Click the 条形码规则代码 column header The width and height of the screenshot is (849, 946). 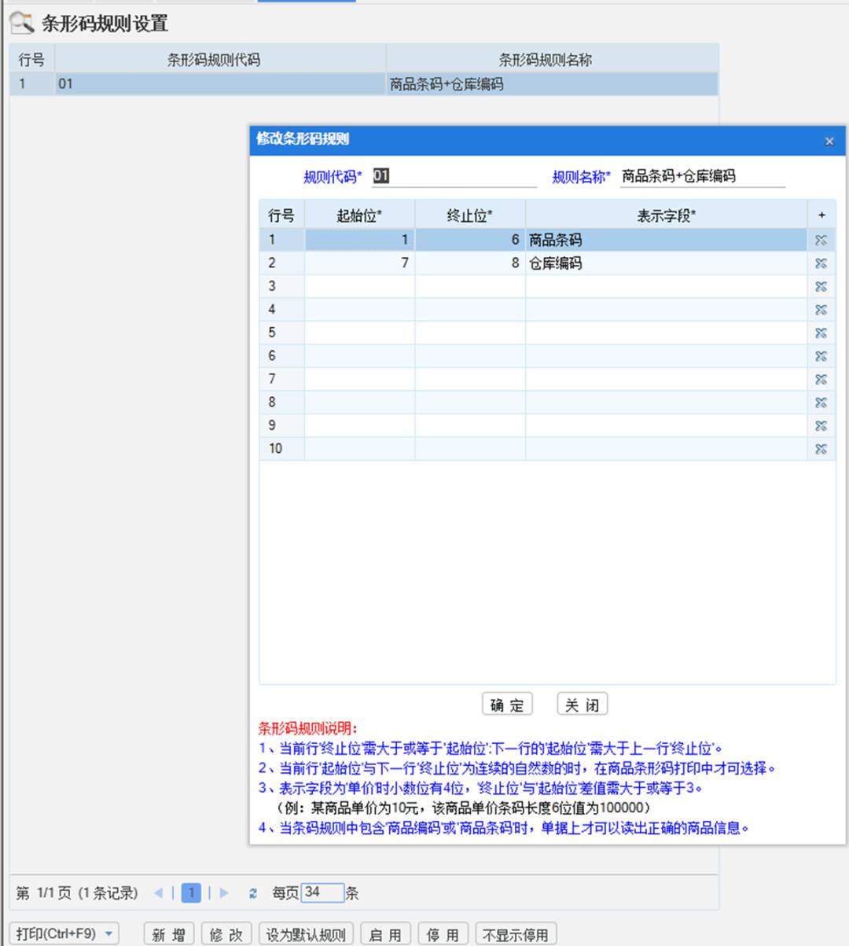(x=220, y=60)
